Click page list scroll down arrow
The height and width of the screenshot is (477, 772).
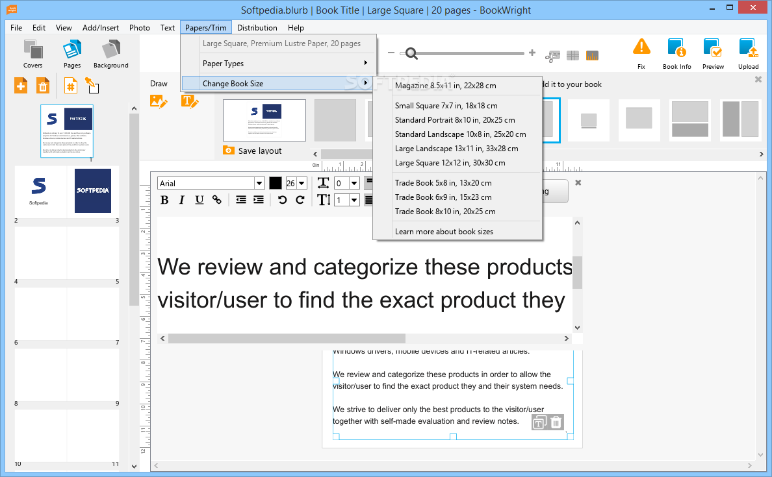click(x=134, y=466)
